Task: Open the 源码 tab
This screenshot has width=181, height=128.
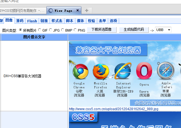Action: [20, 21]
